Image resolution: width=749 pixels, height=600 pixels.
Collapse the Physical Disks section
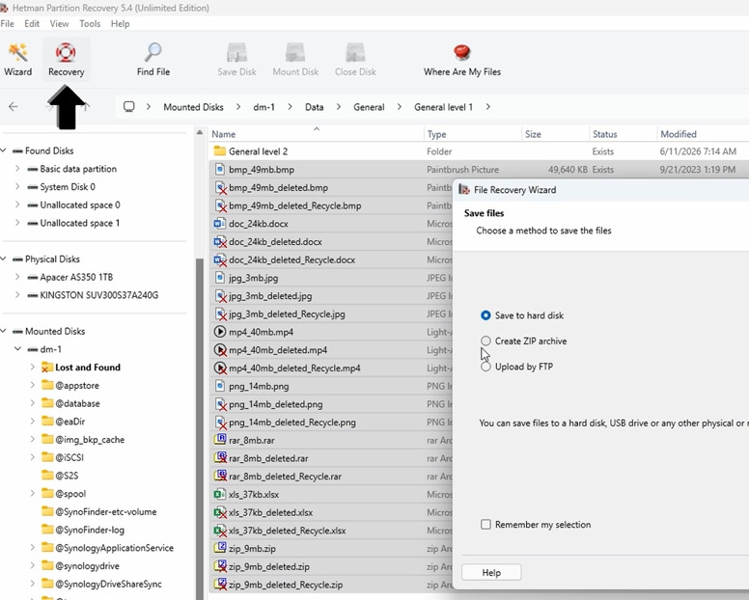click(3, 259)
